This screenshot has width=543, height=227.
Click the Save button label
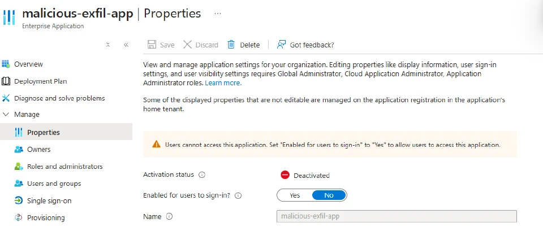(167, 45)
